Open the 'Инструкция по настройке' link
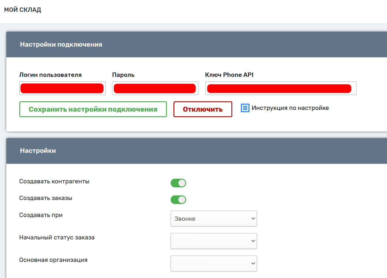 point(290,108)
